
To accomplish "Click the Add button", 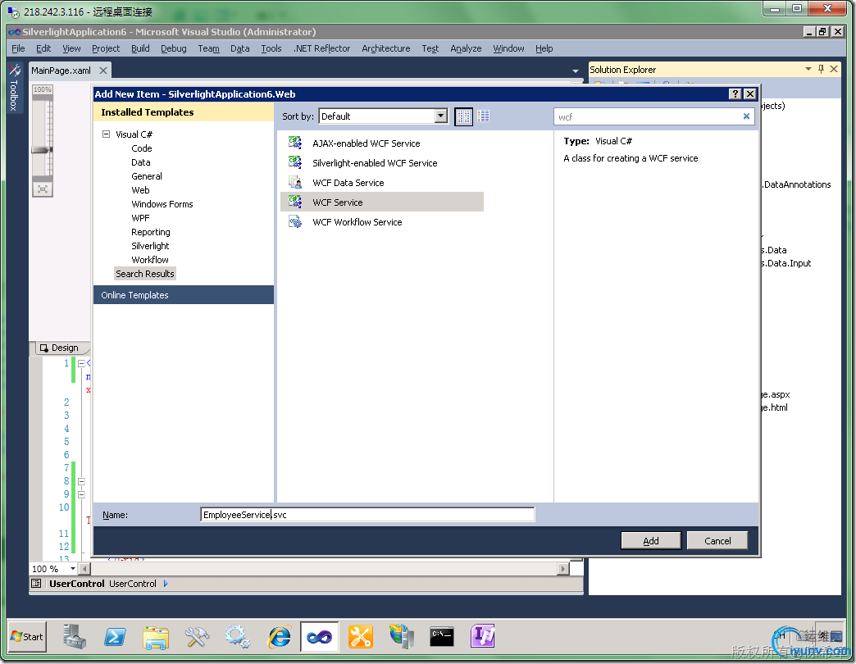I will pyautogui.click(x=651, y=540).
